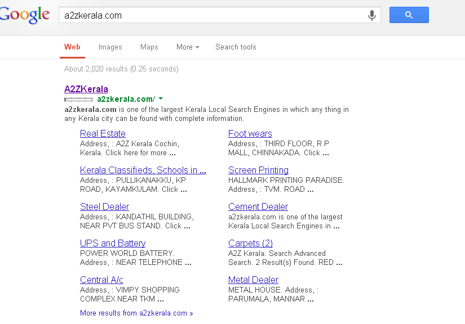Click the Carpets (2) sitelink
Image resolution: width=465 pixels, height=324 pixels.
tap(250, 243)
